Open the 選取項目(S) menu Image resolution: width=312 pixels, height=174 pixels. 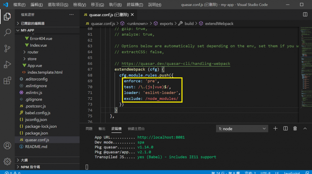pyautogui.click(x=58, y=5)
